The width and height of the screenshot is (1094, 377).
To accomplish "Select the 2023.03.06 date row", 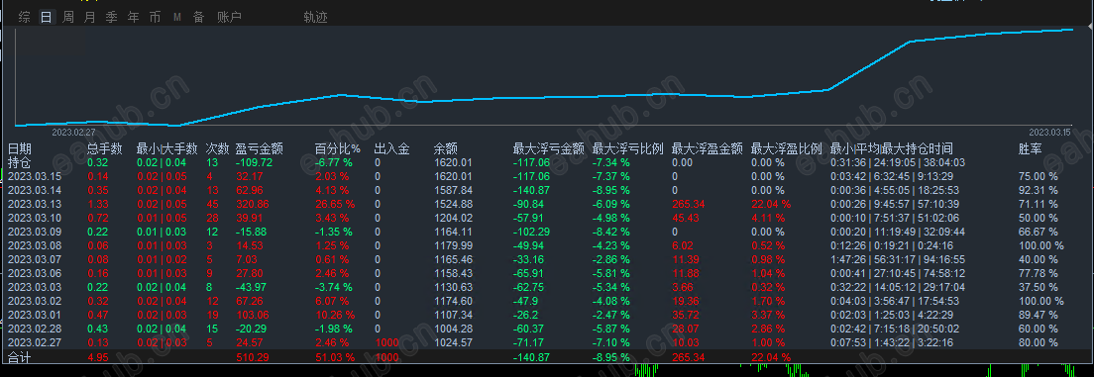I will coord(35,274).
